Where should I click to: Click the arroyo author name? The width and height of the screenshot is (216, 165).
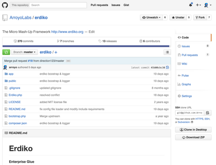click(13, 67)
